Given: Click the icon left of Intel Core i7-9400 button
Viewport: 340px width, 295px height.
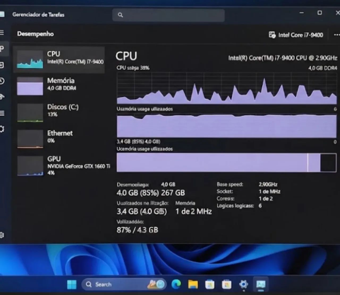Looking at the screenshot, I should pos(272,35).
